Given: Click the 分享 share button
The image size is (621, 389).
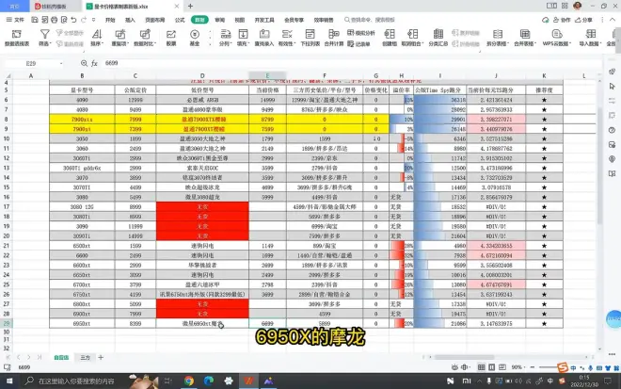Looking at the screenshot, I should click(583, 20).
